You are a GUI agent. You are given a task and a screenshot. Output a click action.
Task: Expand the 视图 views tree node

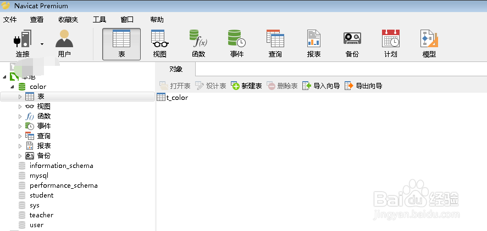coord(20,106)
